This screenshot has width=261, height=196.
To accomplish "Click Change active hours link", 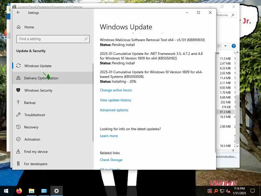I will [x=116, y=90].
